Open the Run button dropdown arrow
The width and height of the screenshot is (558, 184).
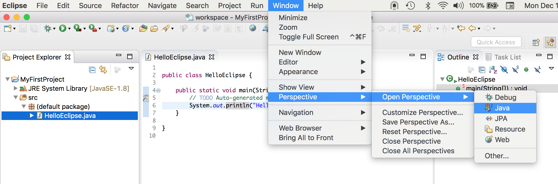69,29
